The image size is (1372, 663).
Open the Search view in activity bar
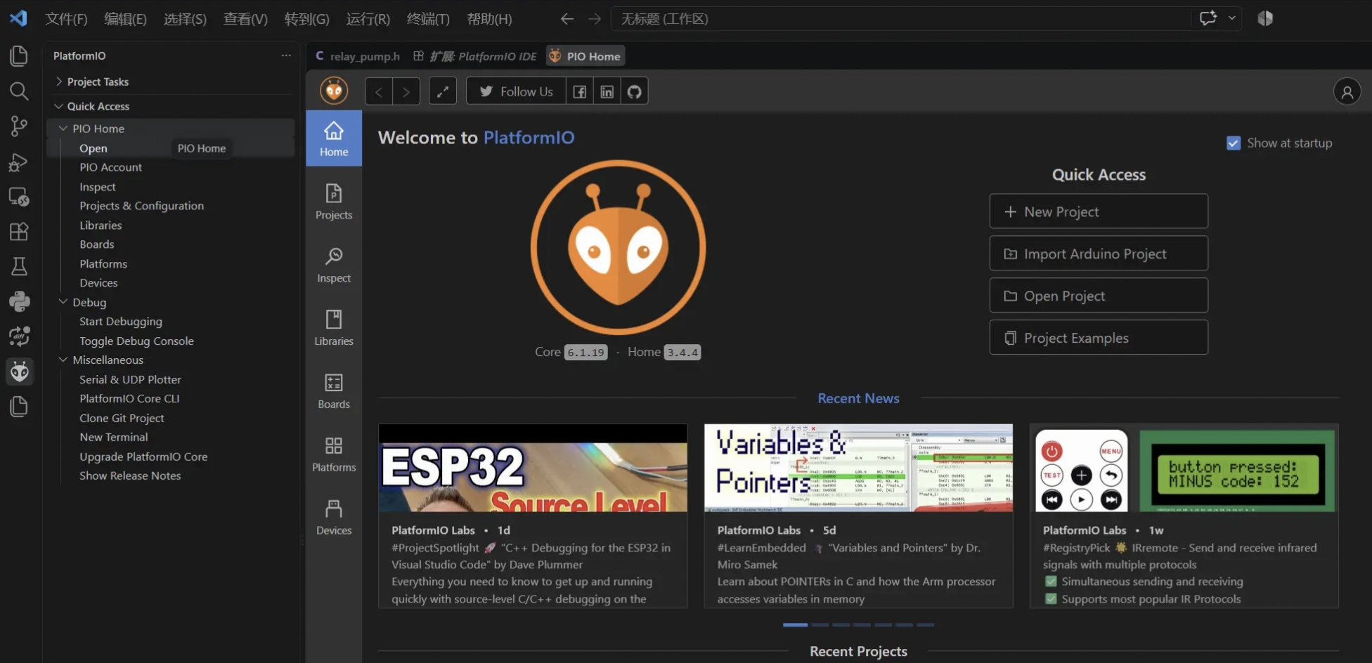[x=19, y=91]
